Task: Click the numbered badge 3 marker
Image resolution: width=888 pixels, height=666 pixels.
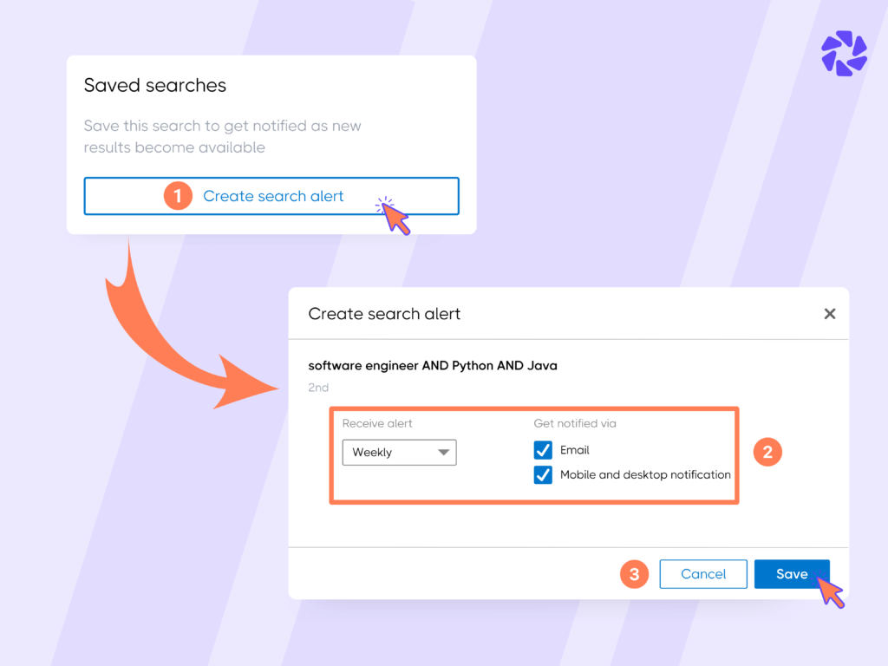Action: tap(634, 574)
